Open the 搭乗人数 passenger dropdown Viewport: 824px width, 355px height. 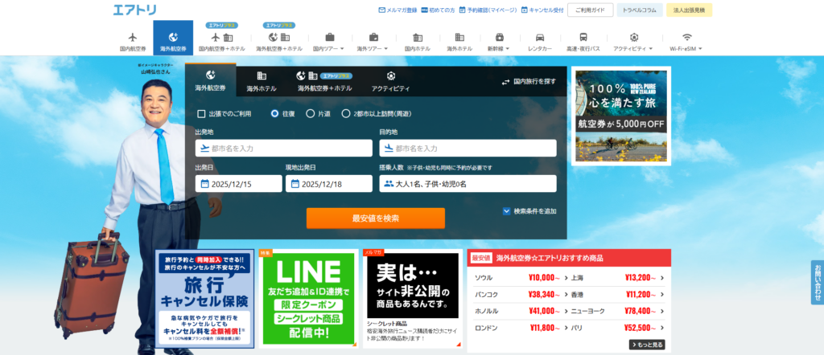467,184
